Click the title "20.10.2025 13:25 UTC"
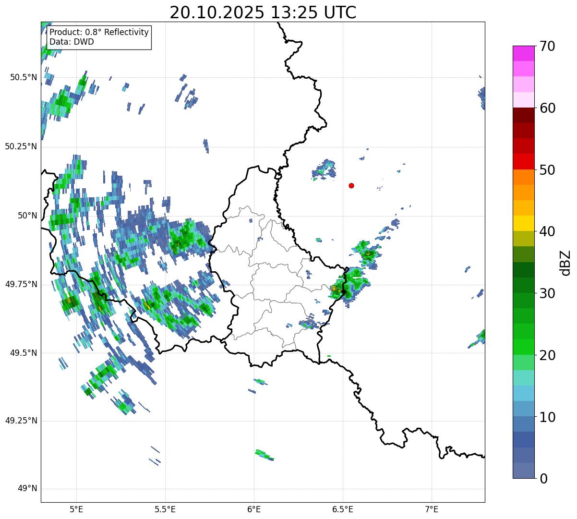Viewport: 577px width, 519px height. point(263,12)
